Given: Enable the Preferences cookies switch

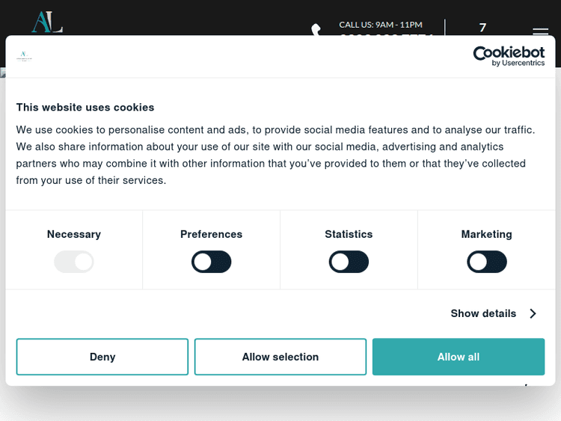Looking at the screenshot, I should pyautogui.click(x=212, y=262).
